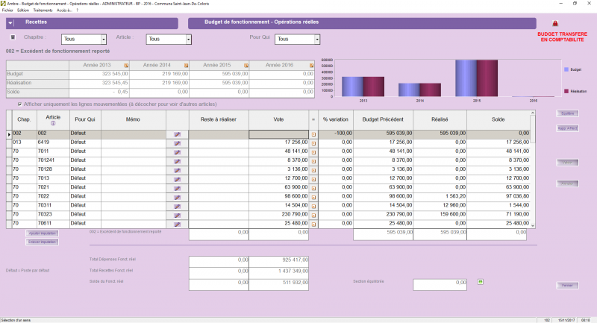Viewport: 597px width, 323px height.
Task: Click the calculator icon next to Vote 17 256,00
Action: click(313, 143)
